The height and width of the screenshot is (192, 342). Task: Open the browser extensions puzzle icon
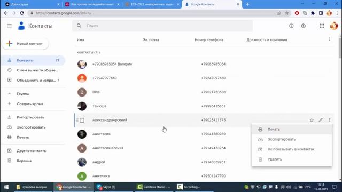[x=313, y=13]
